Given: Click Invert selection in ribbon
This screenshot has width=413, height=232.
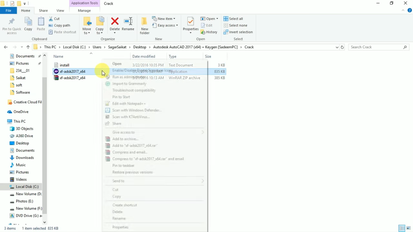Looking at the screenshot, I should click(x=238, y=32).
